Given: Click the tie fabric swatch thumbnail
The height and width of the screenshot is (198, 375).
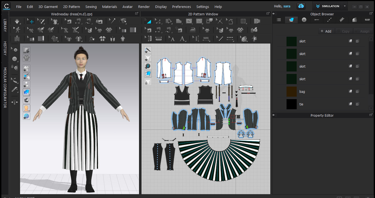Looking at the screenshot, I should point(291,104).
